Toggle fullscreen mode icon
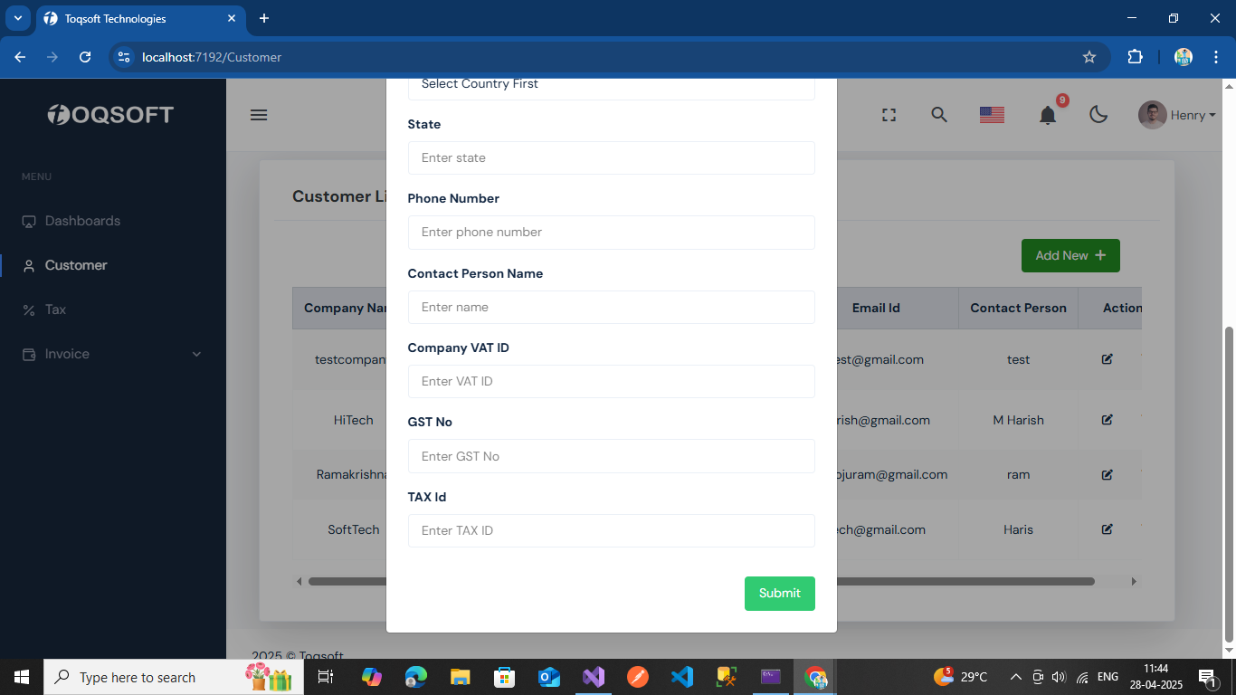The image size is (1236, 695). coord(889,115)
